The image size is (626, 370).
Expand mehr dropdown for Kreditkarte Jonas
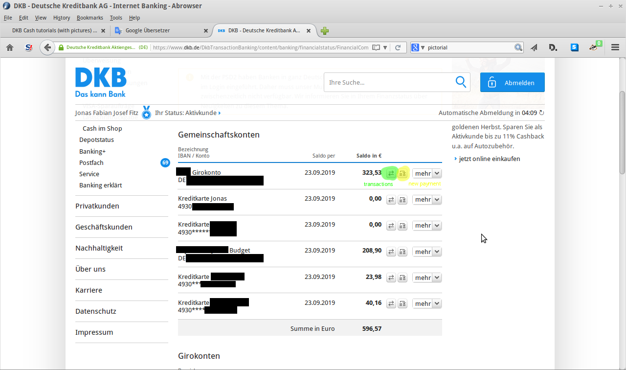(427, 200)
